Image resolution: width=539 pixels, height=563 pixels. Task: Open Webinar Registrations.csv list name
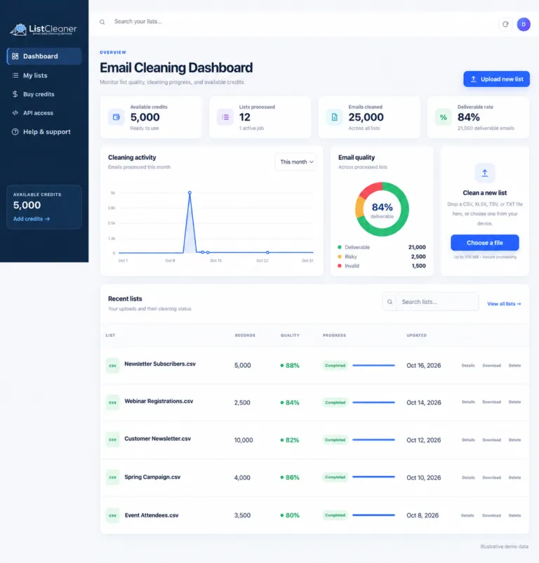point(159,401)
